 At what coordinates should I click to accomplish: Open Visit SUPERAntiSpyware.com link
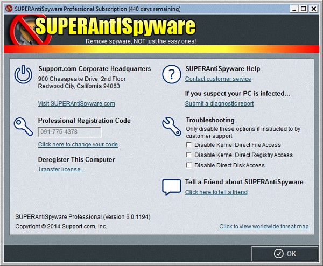(x=76, y=103)
